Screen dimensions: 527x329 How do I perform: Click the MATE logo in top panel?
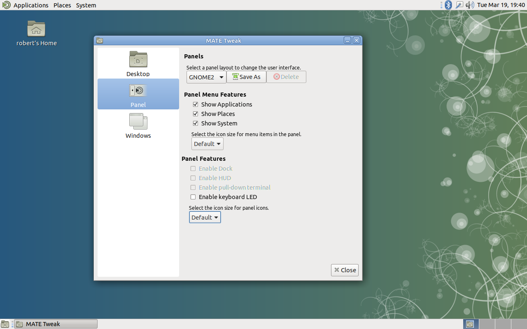[6, 5]
